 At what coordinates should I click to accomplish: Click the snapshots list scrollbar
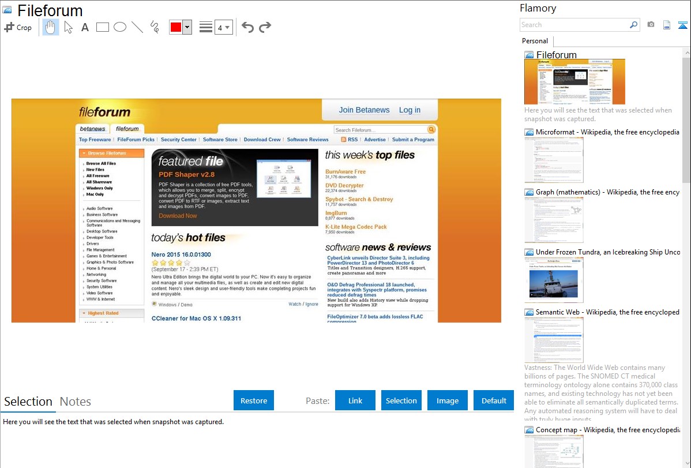point(686,119)
